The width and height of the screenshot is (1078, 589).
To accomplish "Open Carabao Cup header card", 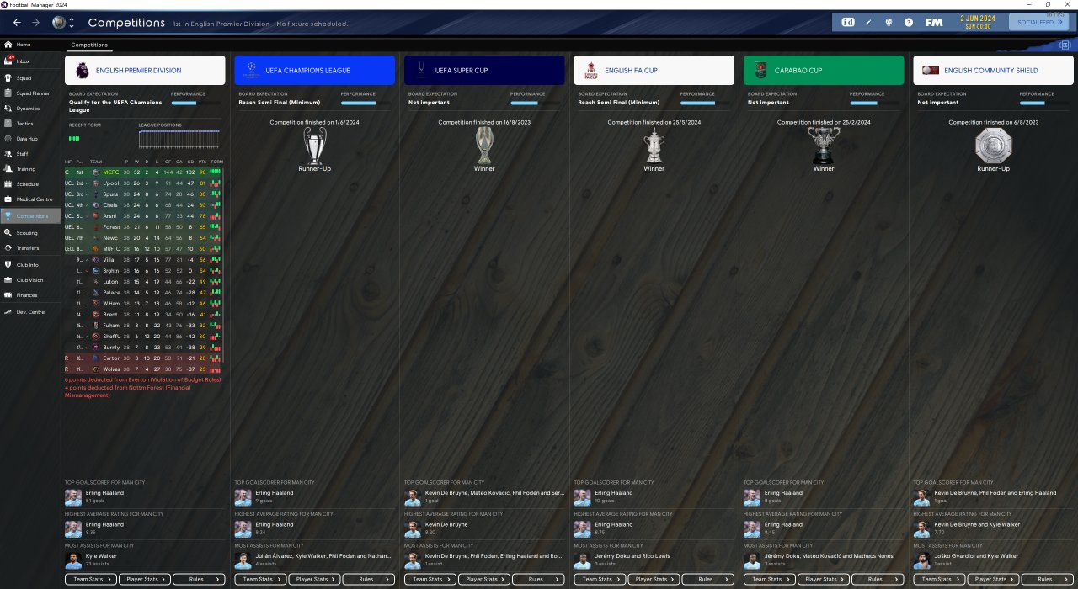I will 824,71.
